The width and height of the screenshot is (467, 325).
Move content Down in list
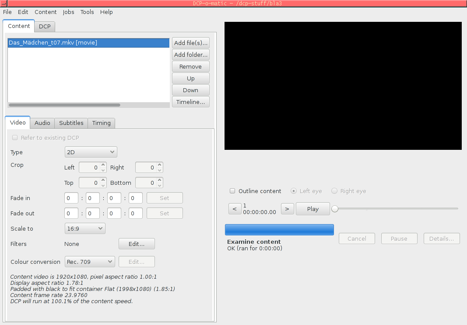(191, 90)
